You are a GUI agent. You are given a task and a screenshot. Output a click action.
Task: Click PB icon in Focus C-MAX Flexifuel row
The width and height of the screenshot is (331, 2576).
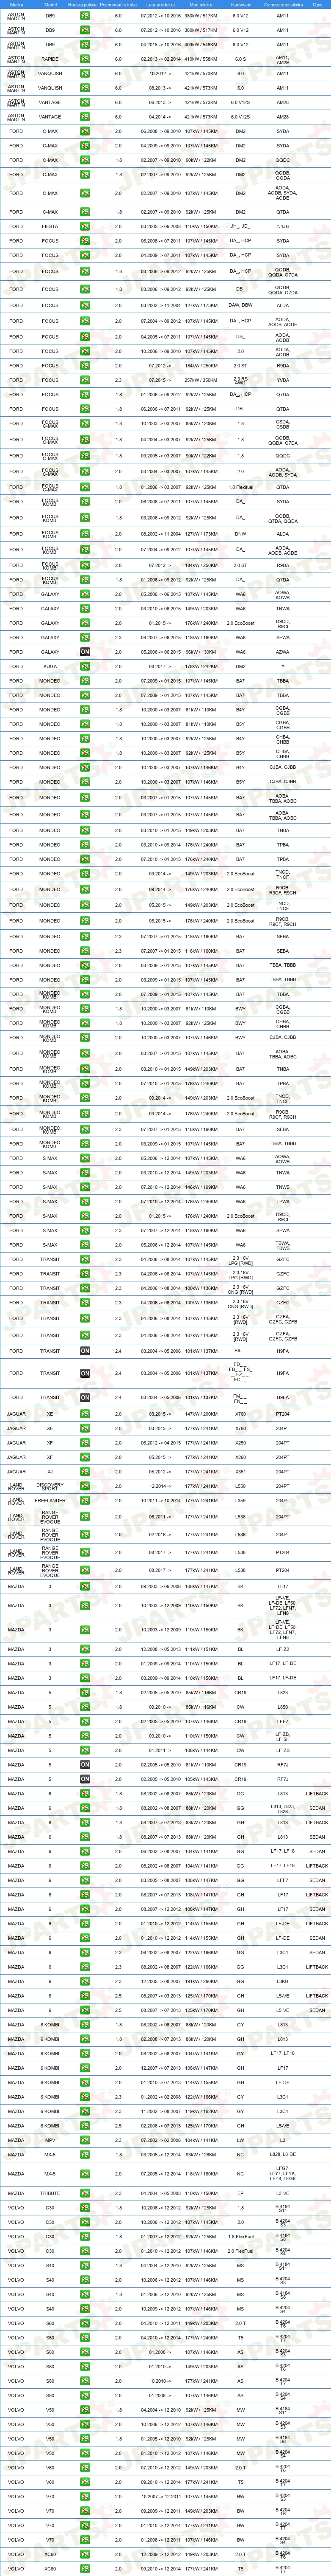(85, 487)
